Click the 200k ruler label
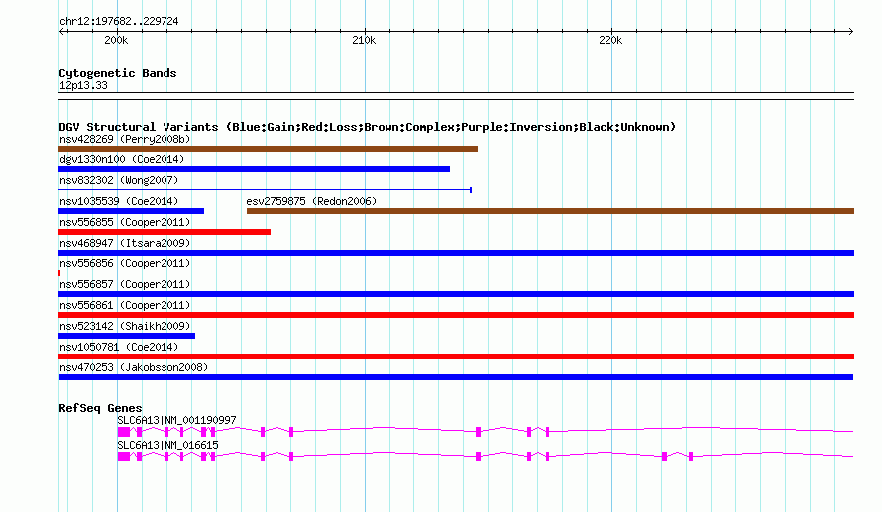 (116, 40)
